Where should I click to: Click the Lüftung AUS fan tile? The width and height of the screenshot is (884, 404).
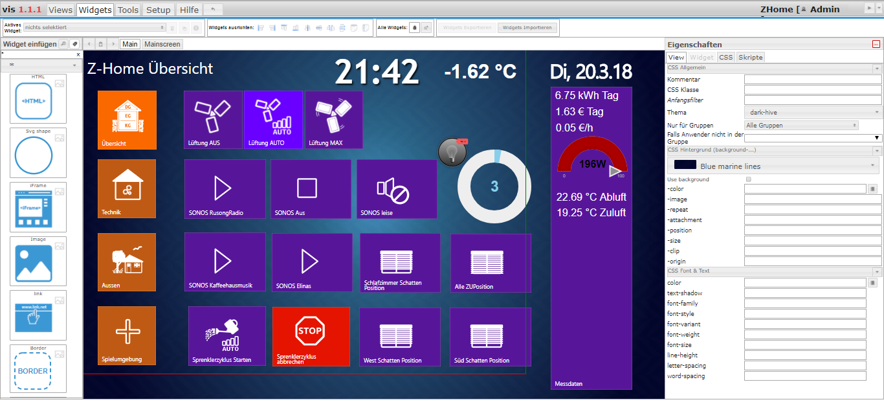point(213,120)
